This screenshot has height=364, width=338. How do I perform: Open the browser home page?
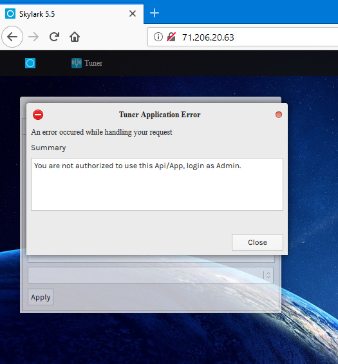tap(75, 37)
